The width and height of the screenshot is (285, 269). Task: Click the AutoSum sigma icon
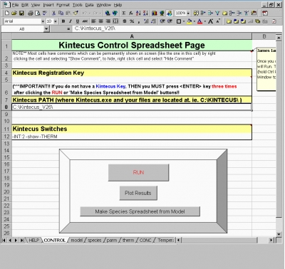pyautogui.click(x=124, y=14)
